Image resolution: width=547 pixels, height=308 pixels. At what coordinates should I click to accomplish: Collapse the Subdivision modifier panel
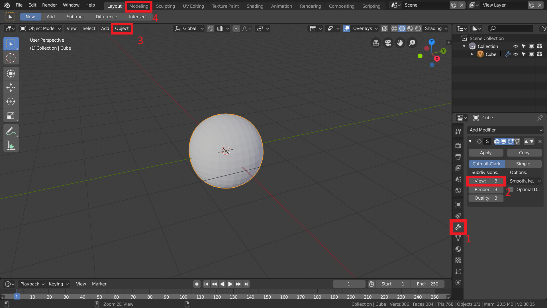pos(470,141)
